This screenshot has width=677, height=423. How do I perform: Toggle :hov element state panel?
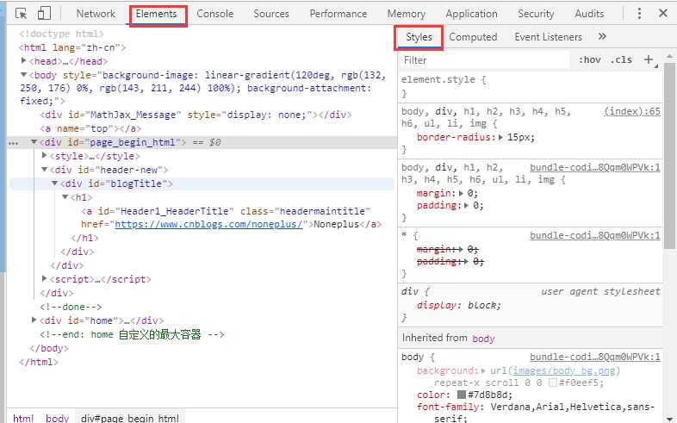coord(590,59)
